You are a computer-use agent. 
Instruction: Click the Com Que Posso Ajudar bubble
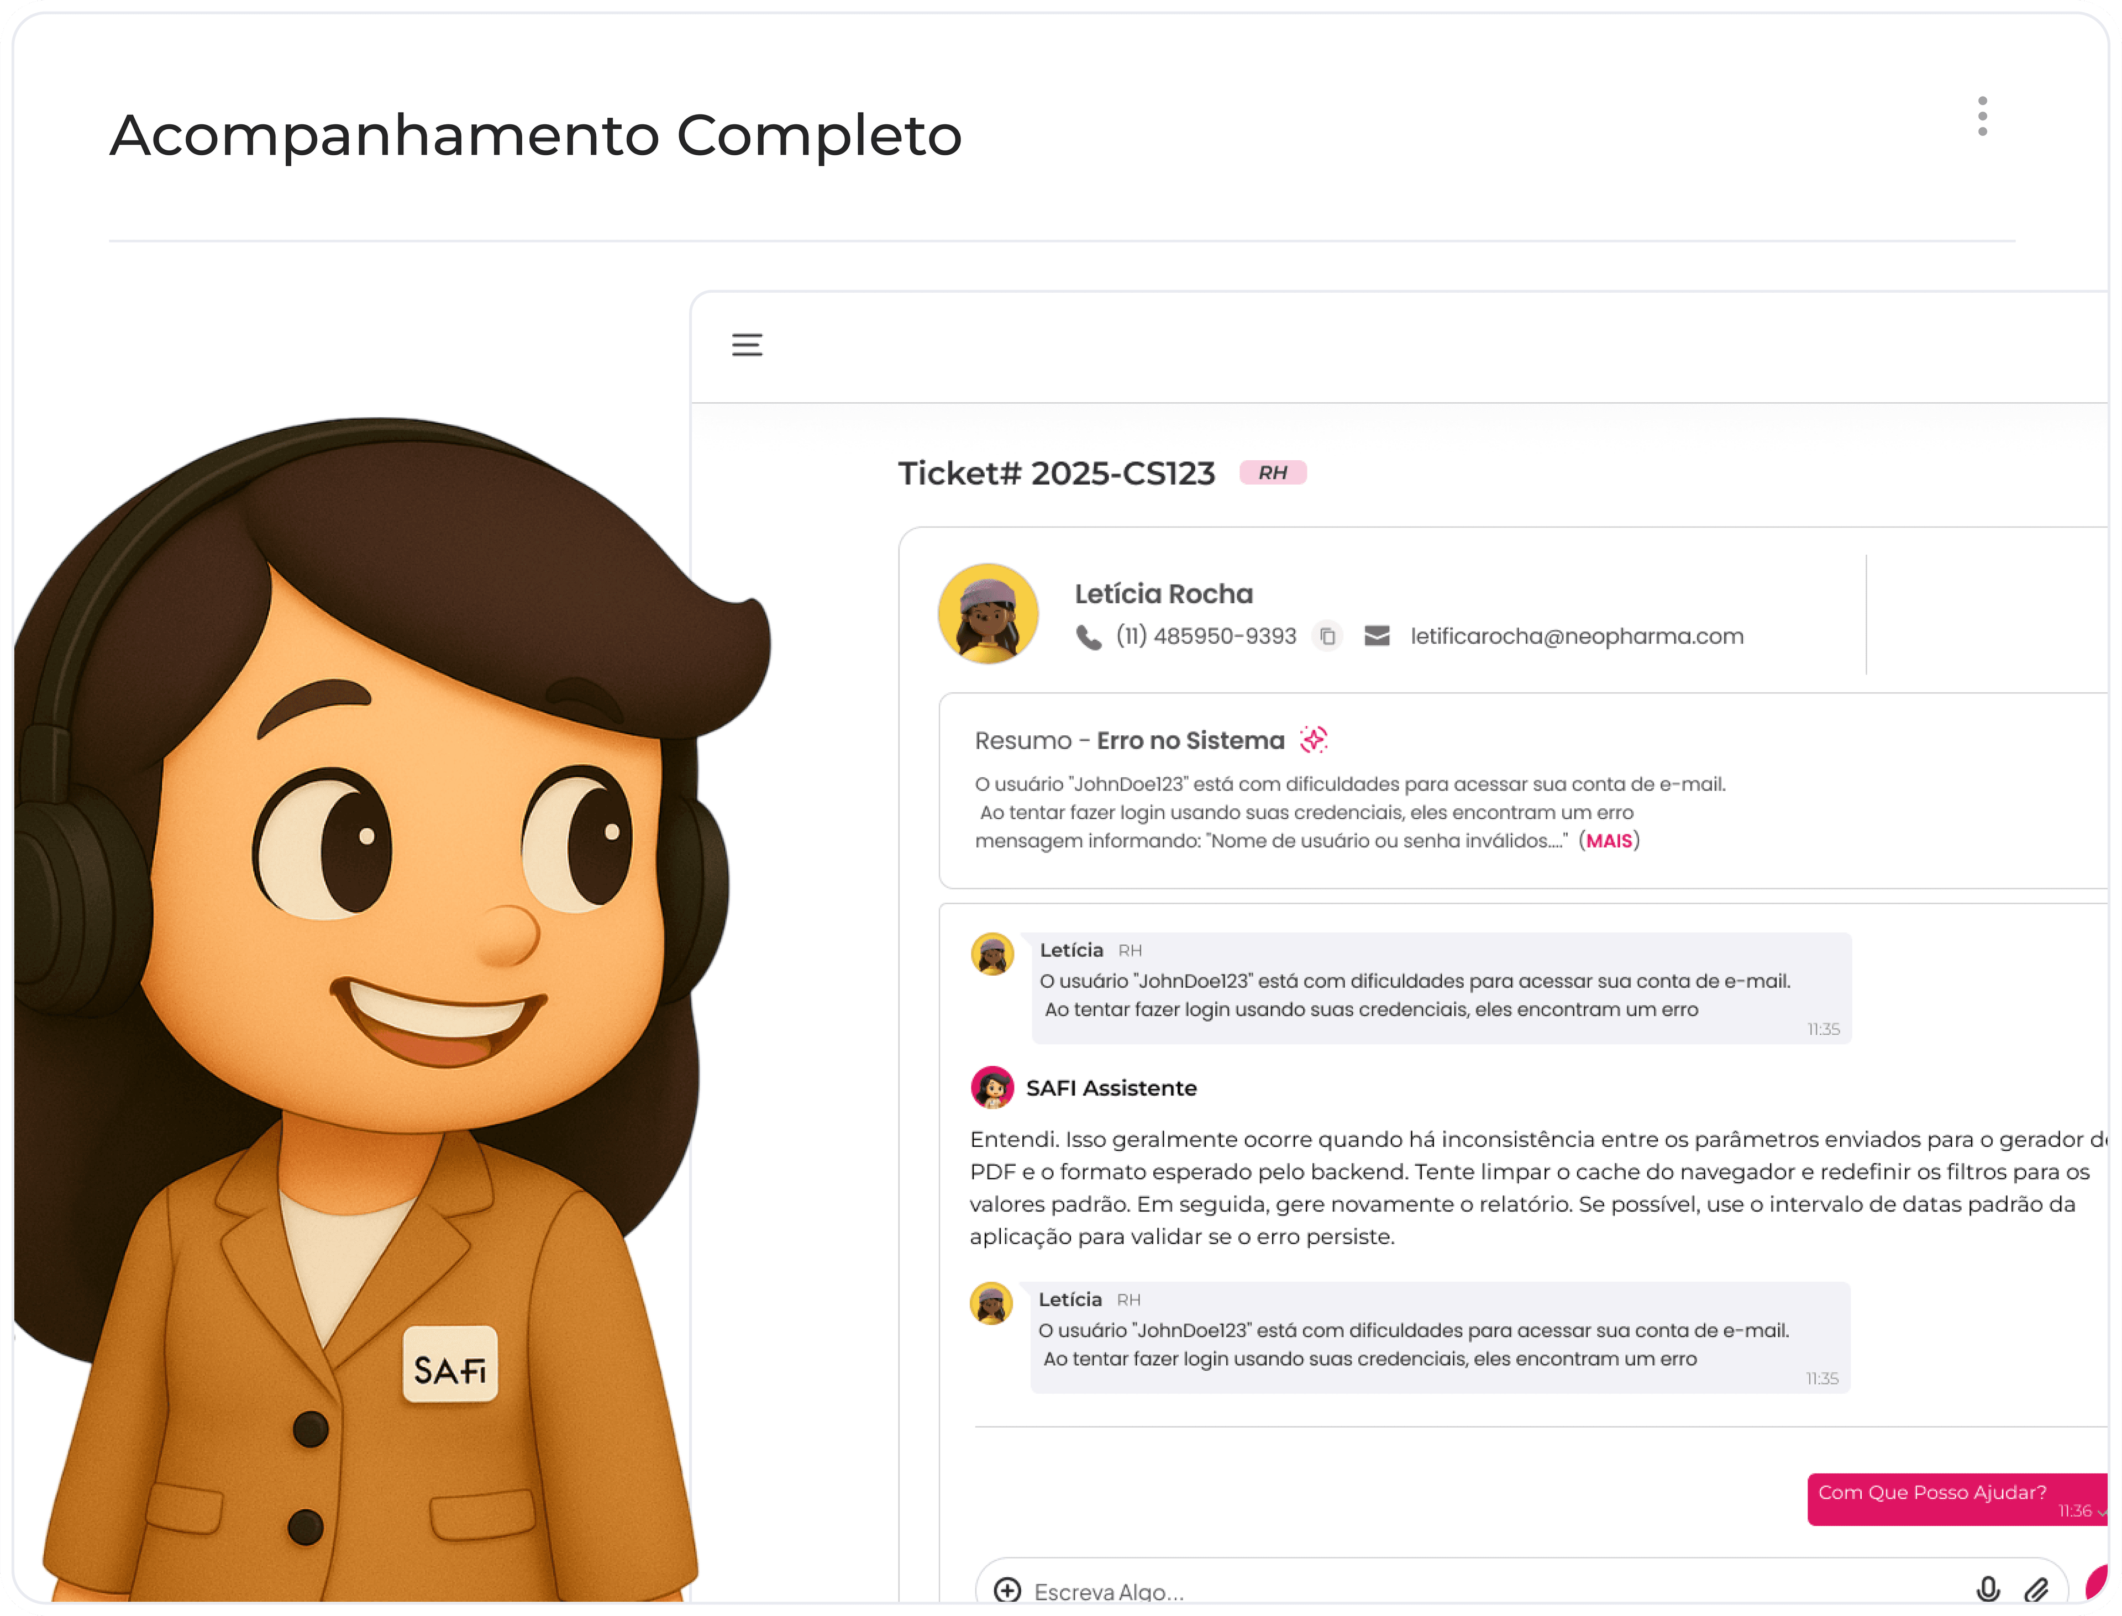[1956, 1499]
